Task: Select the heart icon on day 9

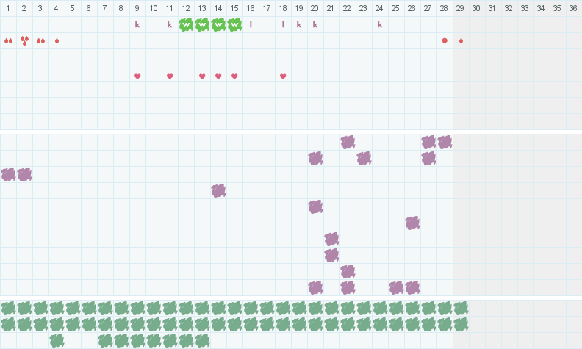Action: point(137,76)
